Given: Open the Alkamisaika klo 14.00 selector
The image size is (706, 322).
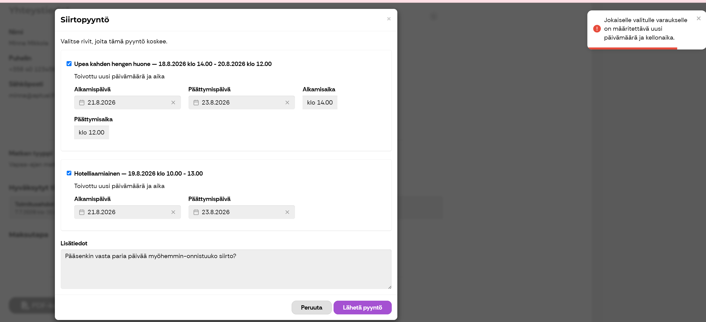Looking at the screenshot, I should pyautogui.click(x=320, y=103).
